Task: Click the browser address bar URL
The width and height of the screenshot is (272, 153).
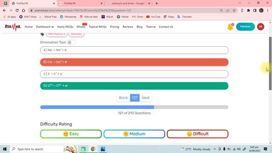Action: (x=83, y=10)
